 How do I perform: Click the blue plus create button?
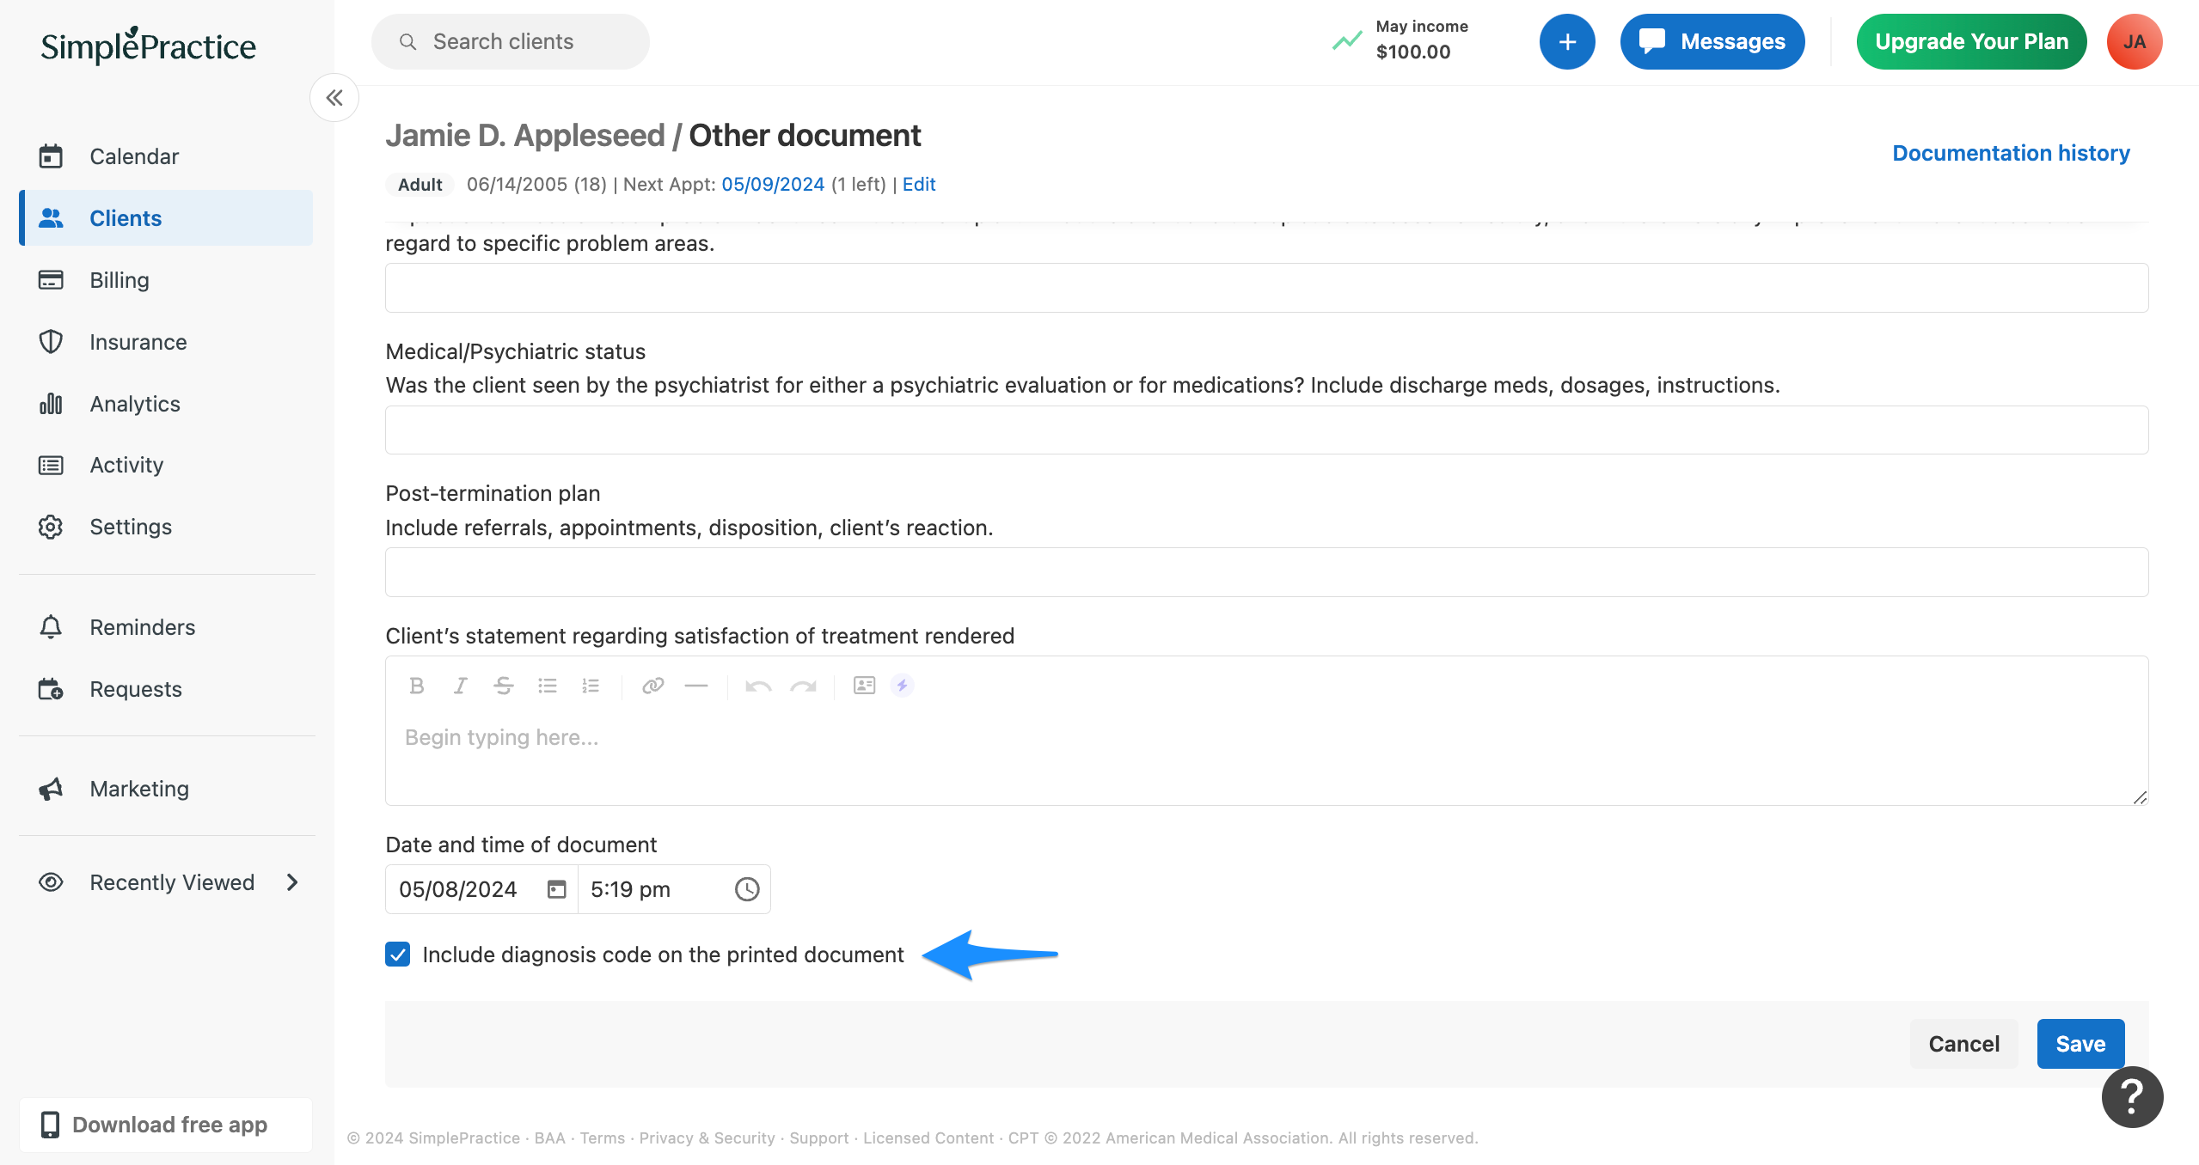pyautogui.click(x=1567, y=41)
